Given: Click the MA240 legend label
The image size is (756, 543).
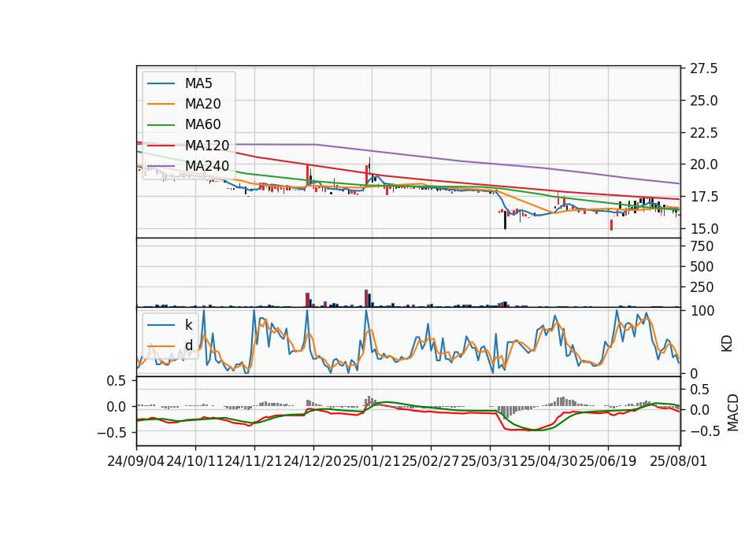Looking at the screenshot, I should coord(207,166).
